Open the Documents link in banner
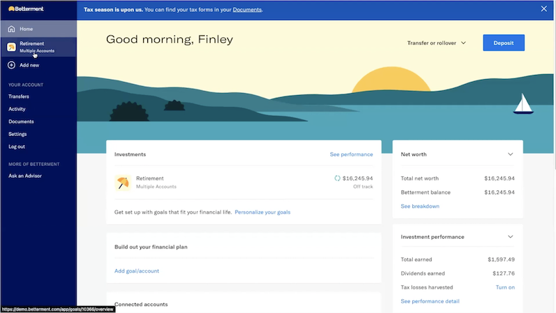Screen dimensions: 556x313 click(247, 10)
